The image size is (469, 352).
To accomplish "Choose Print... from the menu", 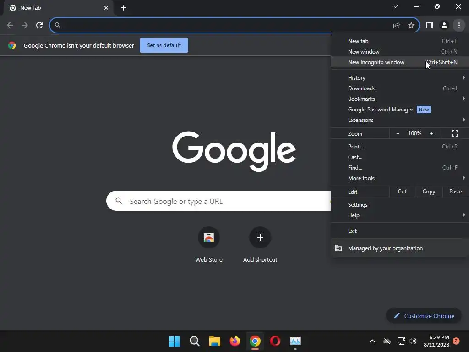I will [399, 147].
